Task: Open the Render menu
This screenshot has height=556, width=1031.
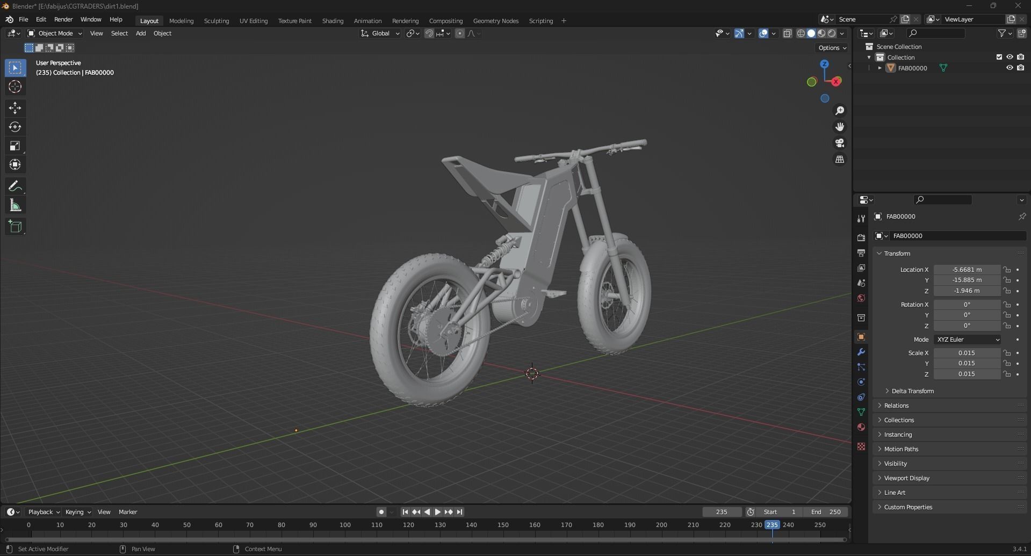Action: (x=63, y=19)
